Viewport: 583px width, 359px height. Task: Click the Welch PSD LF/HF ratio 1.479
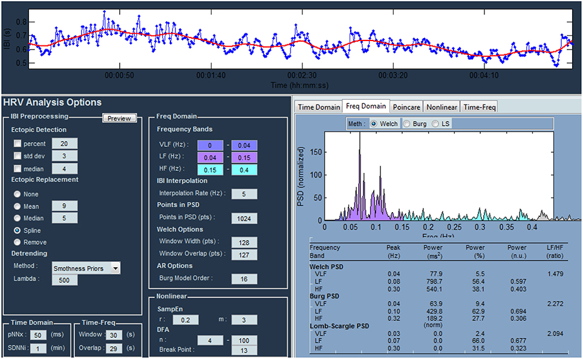(555, 274)
